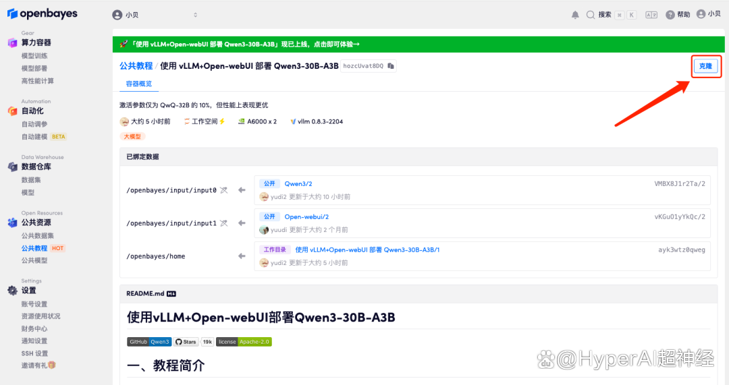Open the Qwen3/2 dataset link

298,184
